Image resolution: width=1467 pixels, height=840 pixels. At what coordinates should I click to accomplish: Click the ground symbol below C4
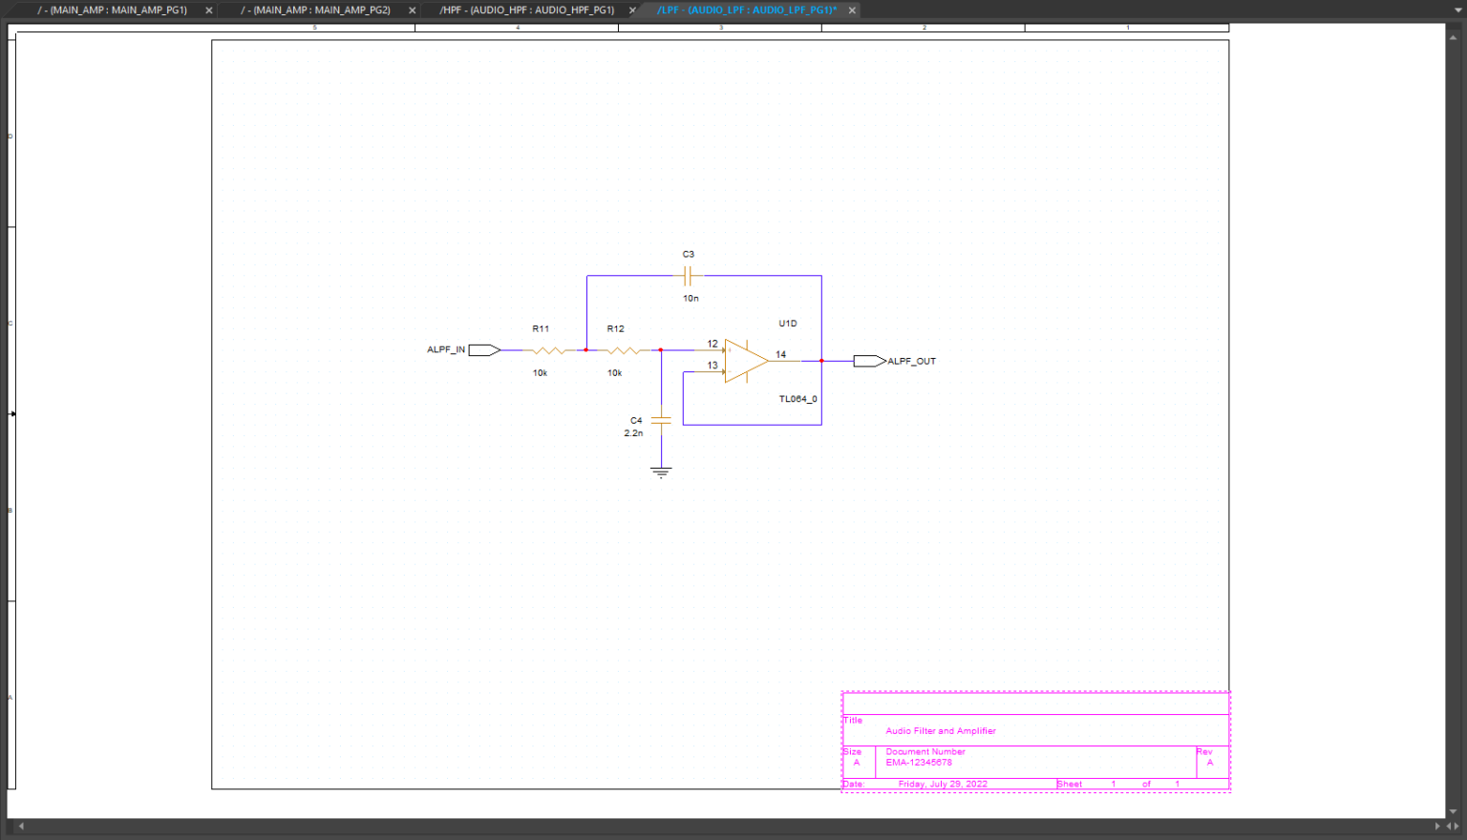pos(661,472)
